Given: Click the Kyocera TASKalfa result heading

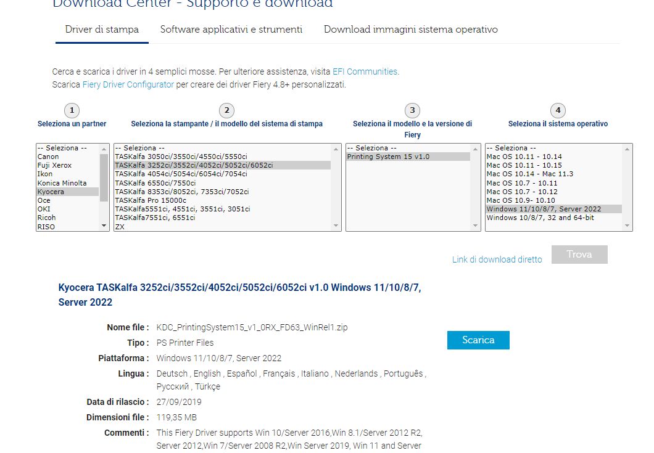Looking at the screenshot, I should pos(239,295).
